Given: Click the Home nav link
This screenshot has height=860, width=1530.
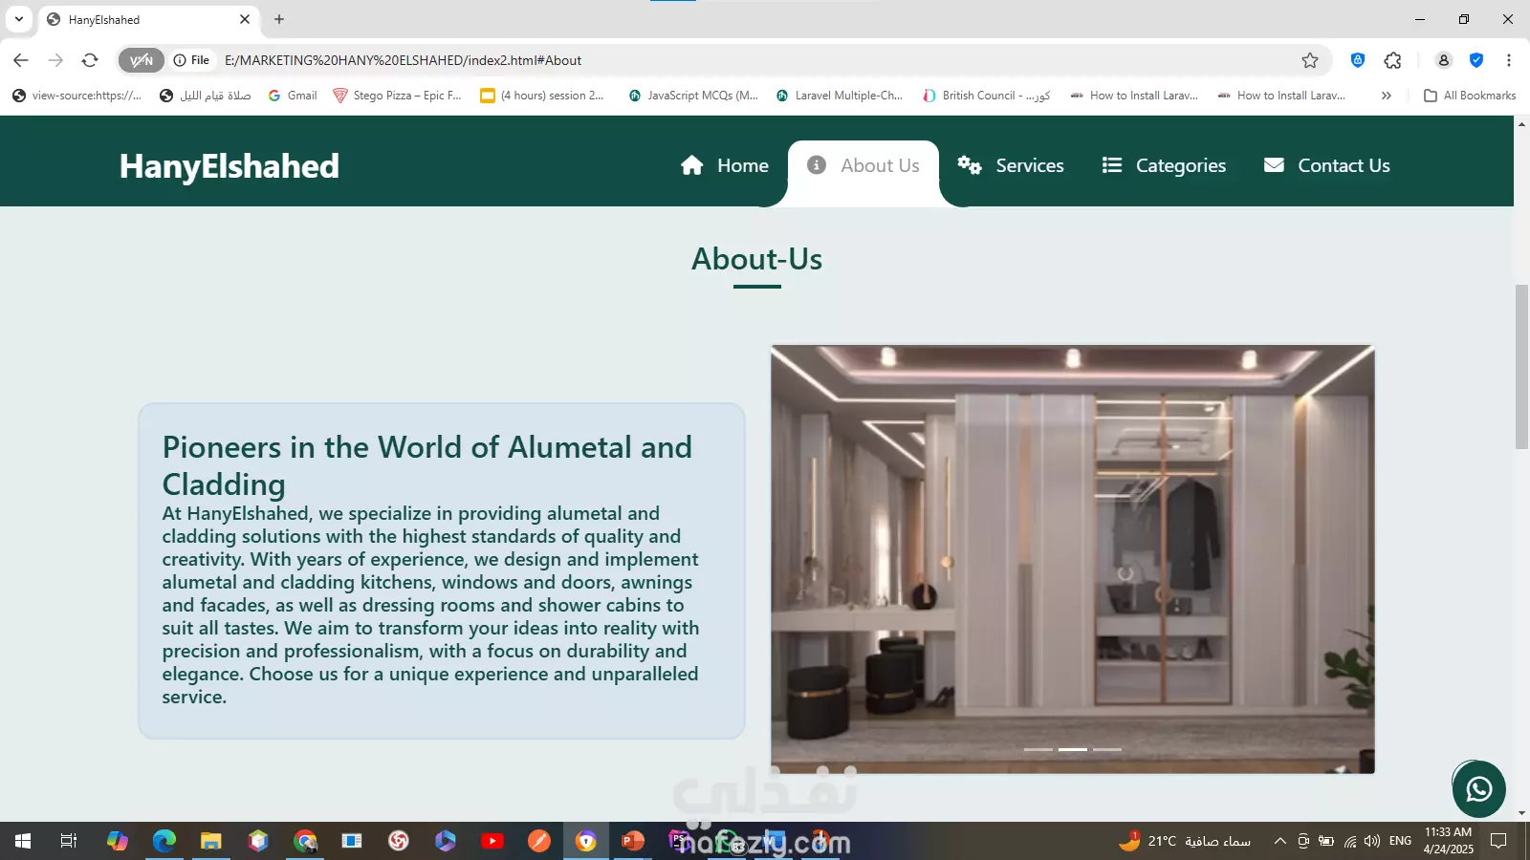Looking at the screenshot, I should click(x=725, y=165).
